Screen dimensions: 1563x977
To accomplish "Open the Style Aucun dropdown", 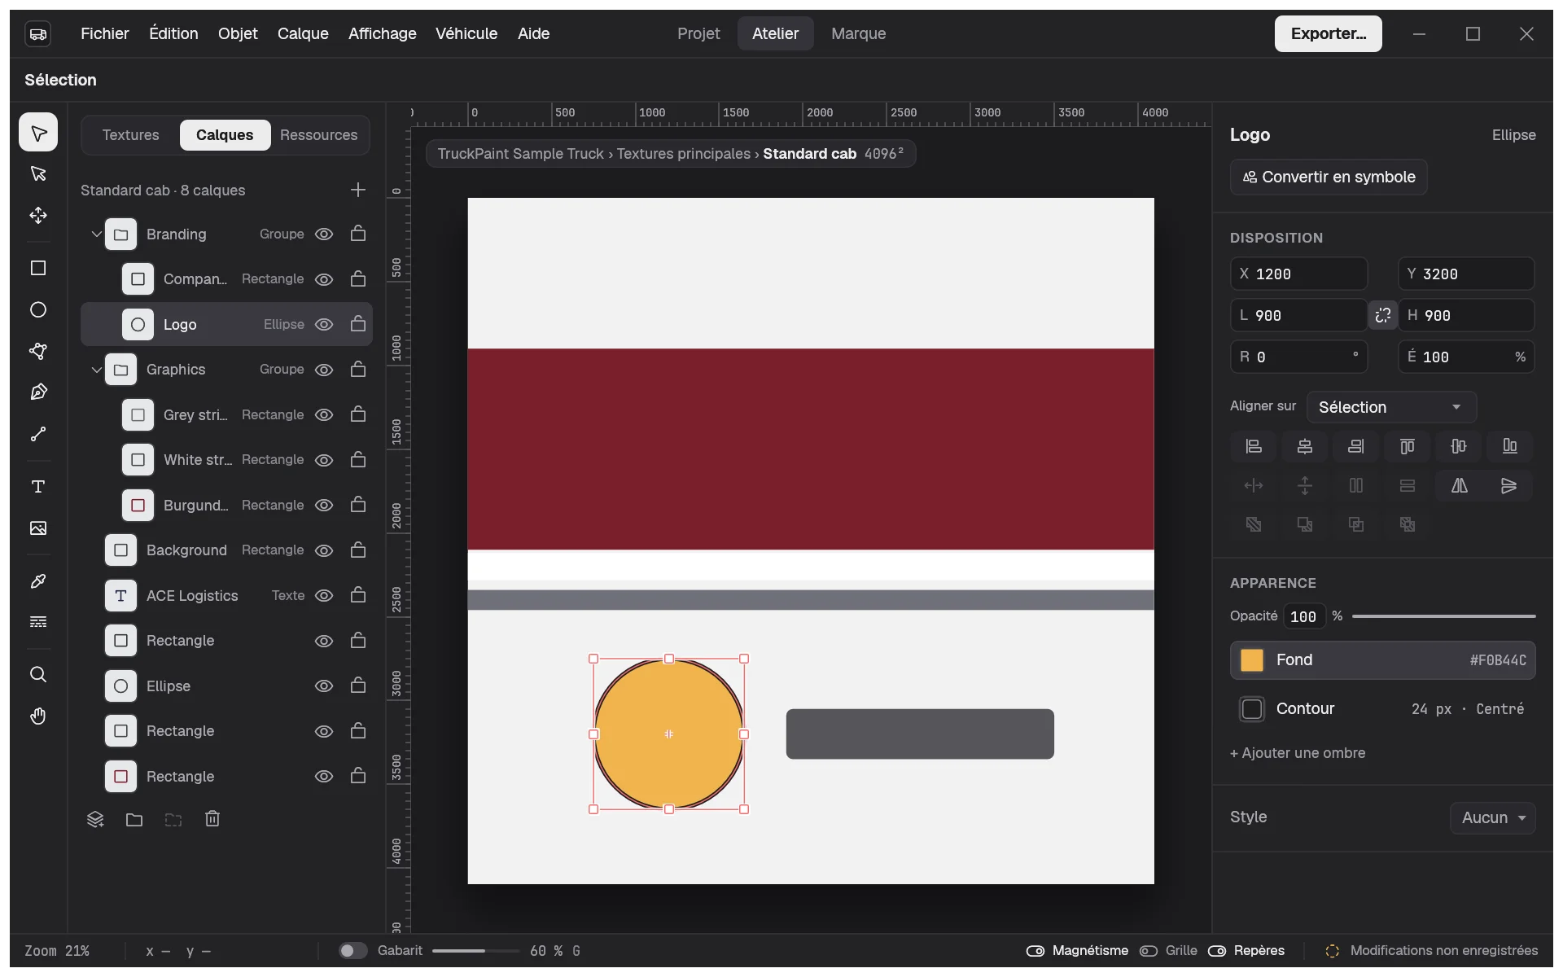I will 1493,817.
